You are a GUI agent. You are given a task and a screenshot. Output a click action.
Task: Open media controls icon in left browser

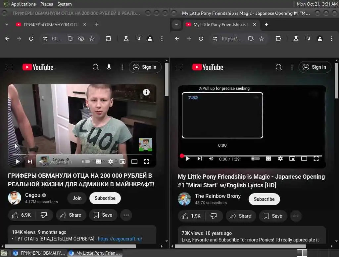138,39
